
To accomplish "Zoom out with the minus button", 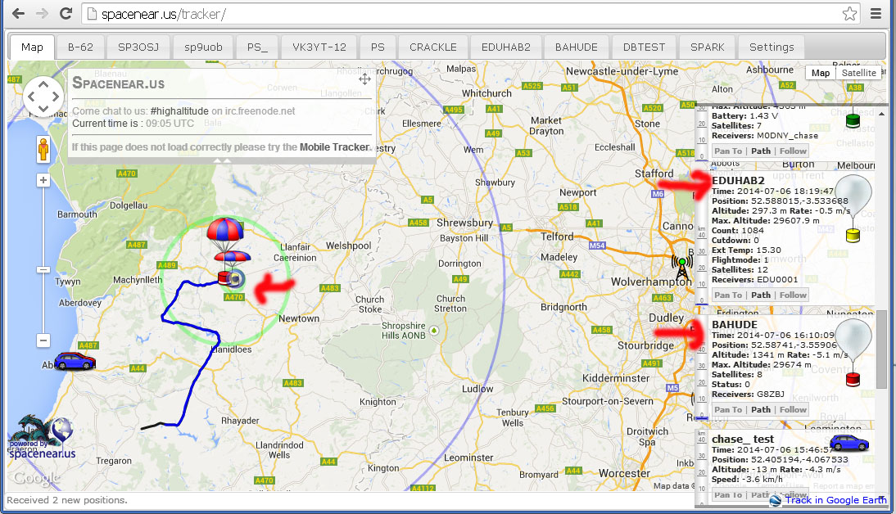I will 43,340.
